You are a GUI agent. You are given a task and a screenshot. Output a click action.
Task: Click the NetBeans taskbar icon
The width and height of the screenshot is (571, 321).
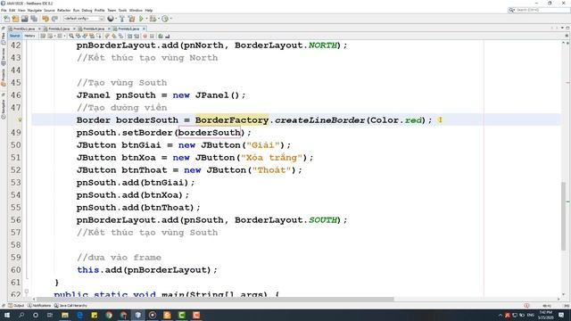tap(137, 315)
